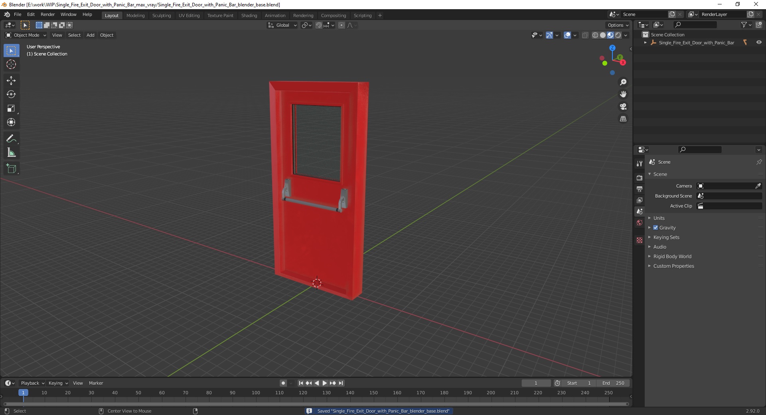Toggle X-ray mode
This screenshot has width=766, height=415.
585,35
